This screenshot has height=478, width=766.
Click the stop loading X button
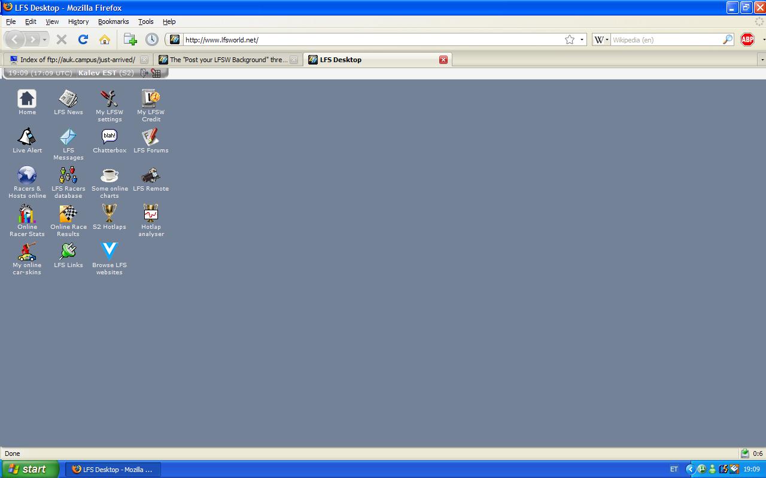pos(61,39)
